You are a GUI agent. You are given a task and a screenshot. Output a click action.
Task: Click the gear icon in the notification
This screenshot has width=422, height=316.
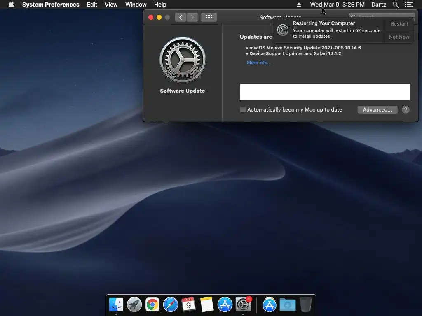click(x=283, y=30)
